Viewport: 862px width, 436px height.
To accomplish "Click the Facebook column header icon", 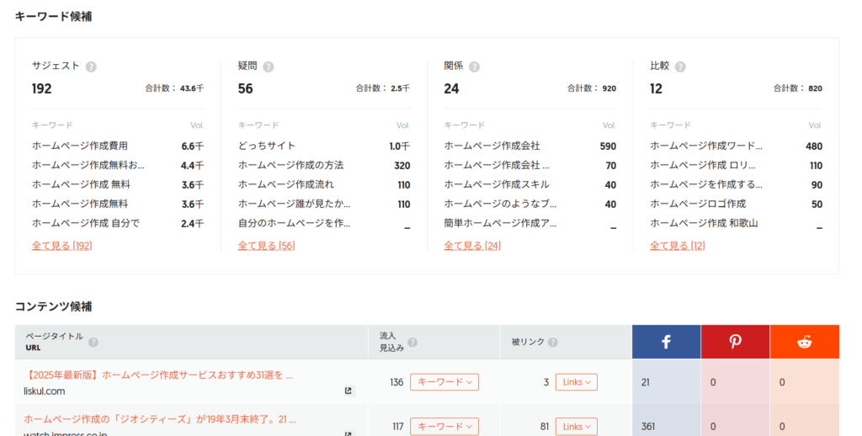I will [x=666, y=342].
